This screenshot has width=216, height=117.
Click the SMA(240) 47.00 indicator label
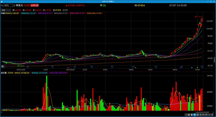pos(94,13)
